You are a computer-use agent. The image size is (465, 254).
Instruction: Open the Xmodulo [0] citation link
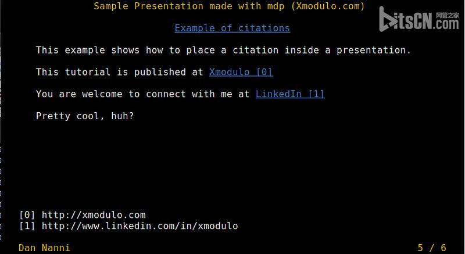(x=241, y=72)
